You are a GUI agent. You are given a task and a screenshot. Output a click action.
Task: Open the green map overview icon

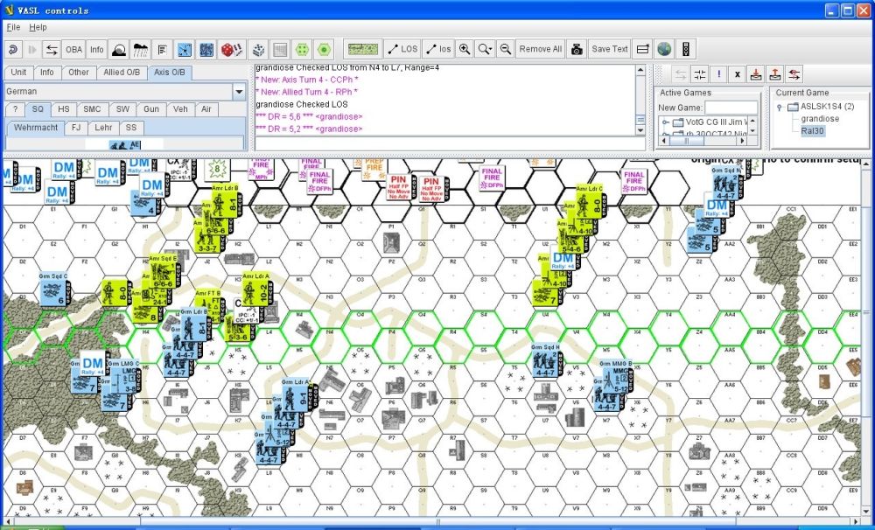pos(363,50)
